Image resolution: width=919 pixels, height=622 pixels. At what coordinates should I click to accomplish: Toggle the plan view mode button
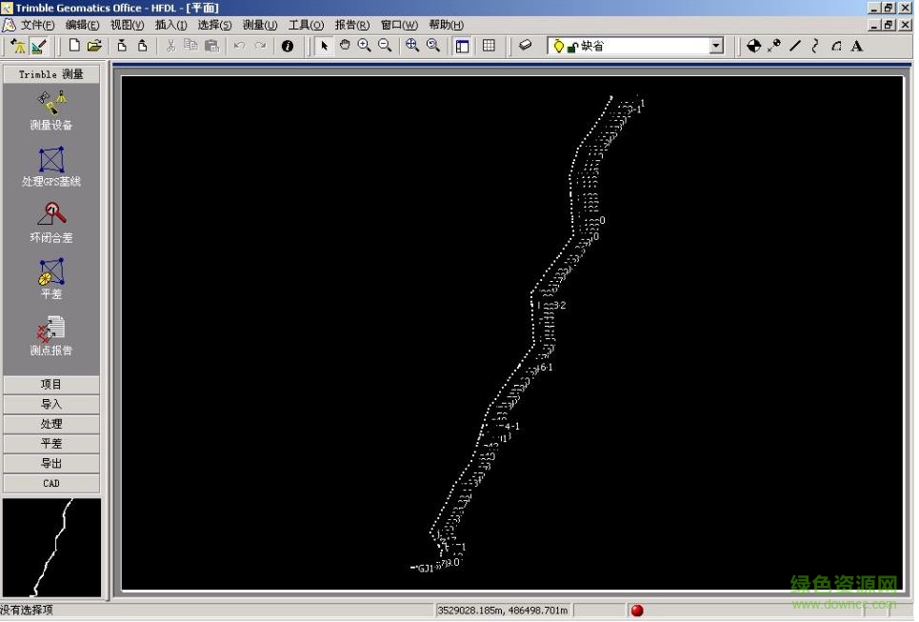(x=38, y=46)
